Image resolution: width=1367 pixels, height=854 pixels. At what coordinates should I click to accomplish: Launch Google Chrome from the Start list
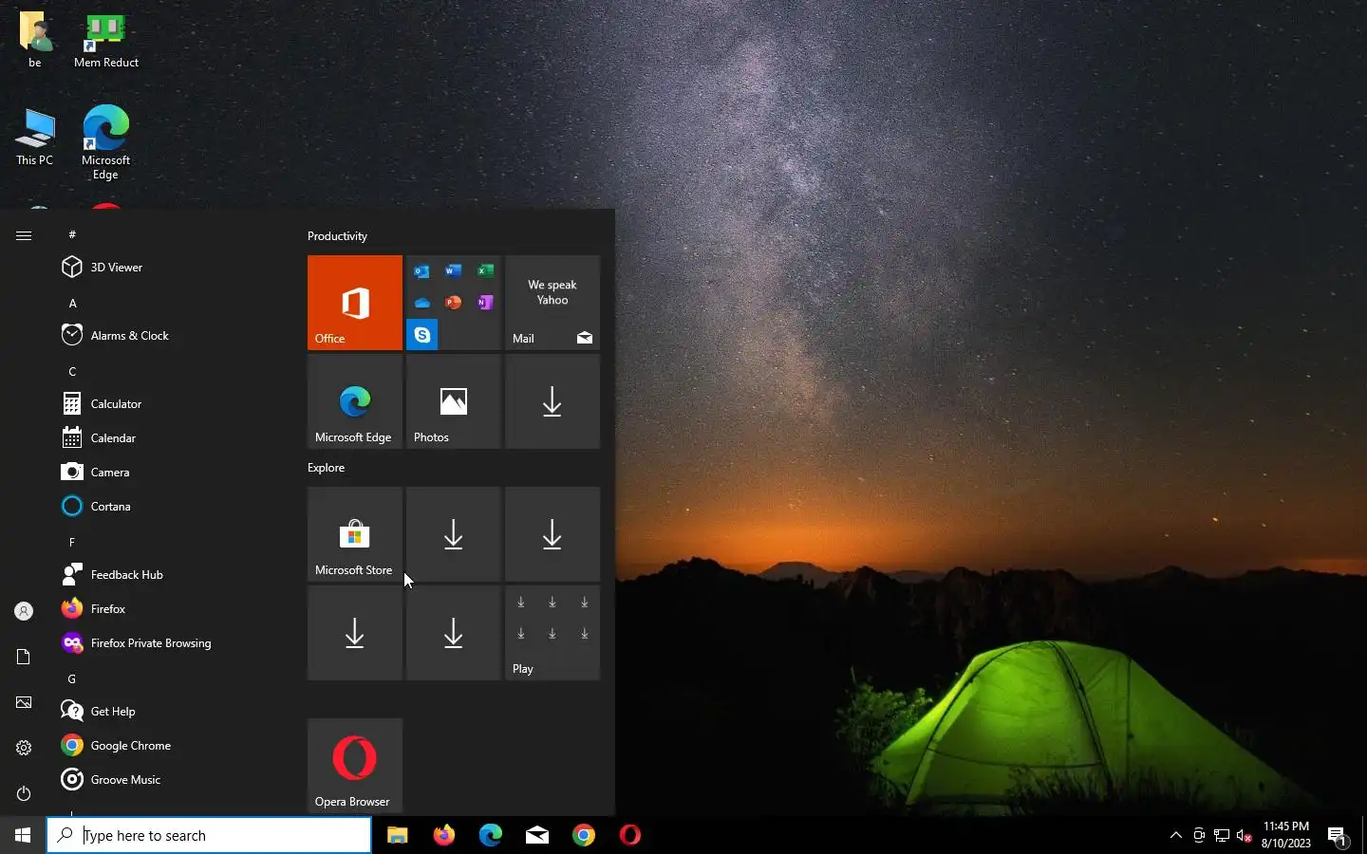[171, 746]
